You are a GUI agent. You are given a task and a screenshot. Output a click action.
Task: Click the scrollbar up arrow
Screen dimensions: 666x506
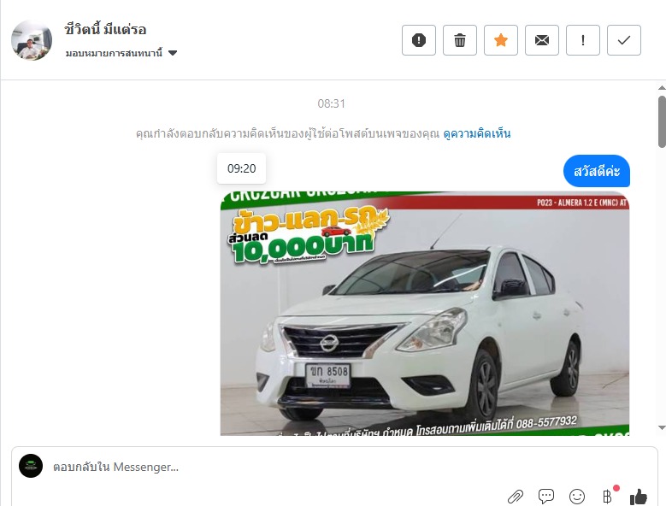pyautogui.click(x=662, y=88)
